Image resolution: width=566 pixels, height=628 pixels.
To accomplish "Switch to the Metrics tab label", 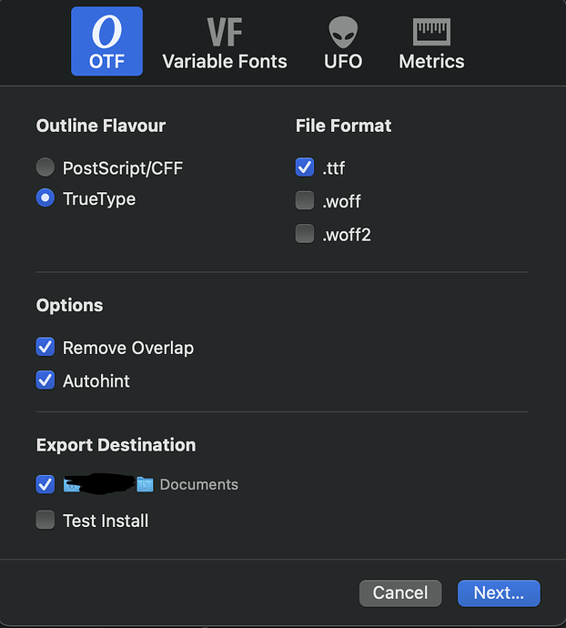I will point(431,62).
